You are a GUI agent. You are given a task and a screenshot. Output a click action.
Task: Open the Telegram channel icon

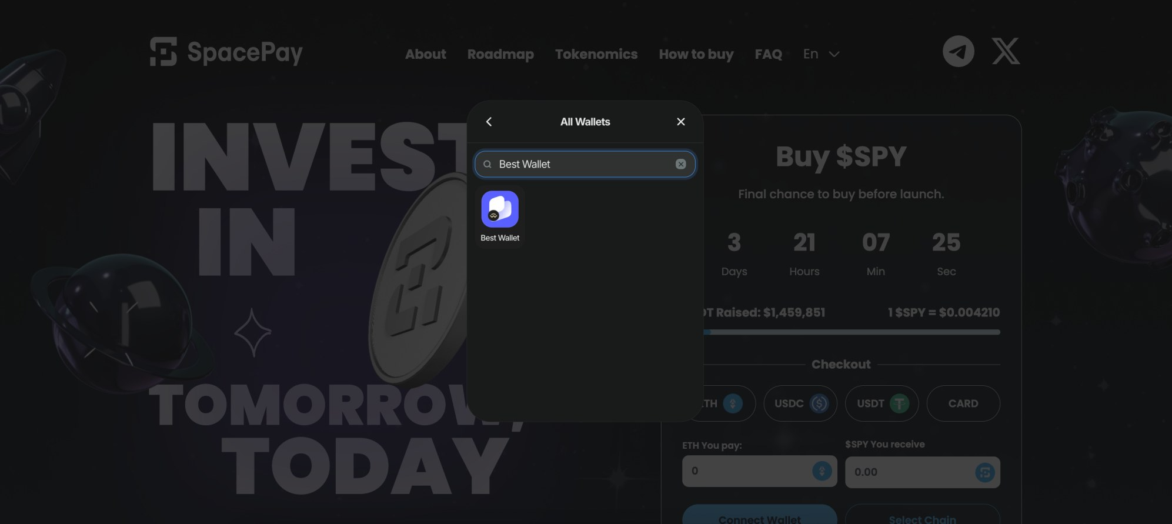(x=958, y=51)
